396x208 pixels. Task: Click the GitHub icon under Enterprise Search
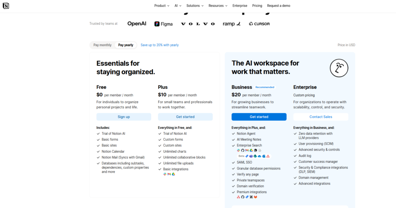pos(243,151)
